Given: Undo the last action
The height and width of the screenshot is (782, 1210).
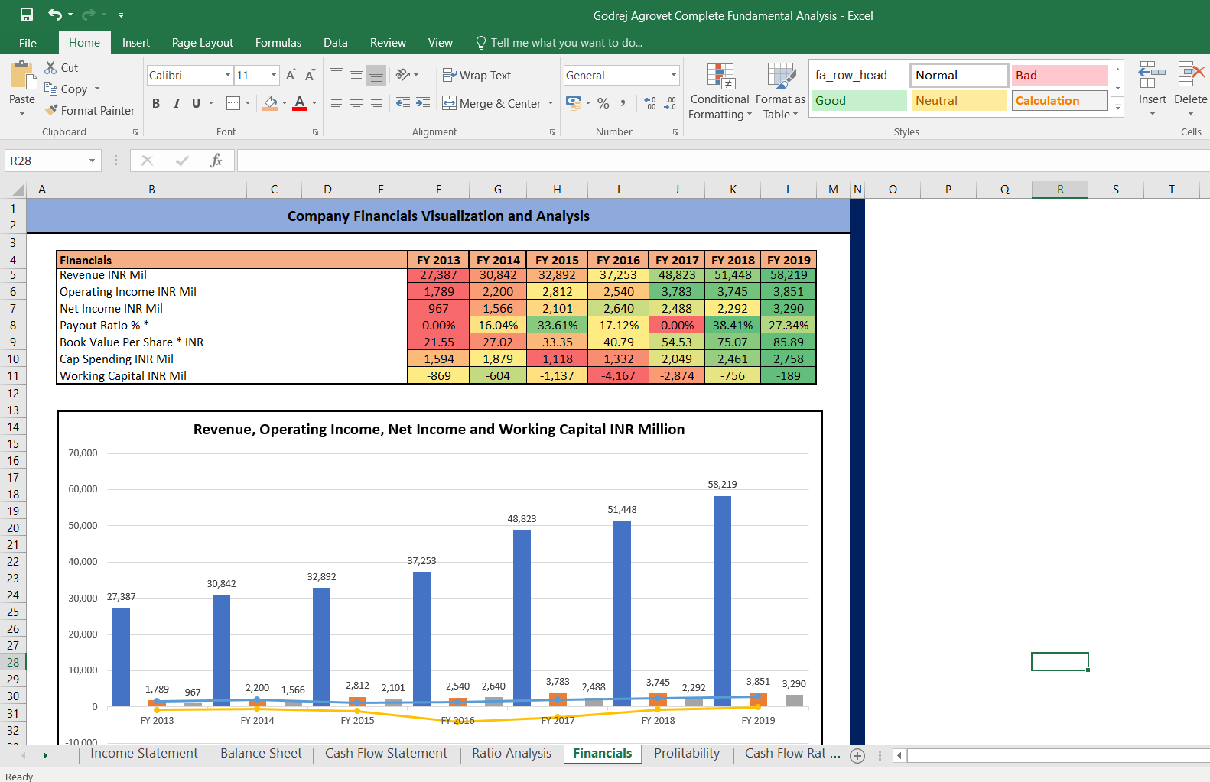Looking at the screenshot, I should click(x=55, y=15).
